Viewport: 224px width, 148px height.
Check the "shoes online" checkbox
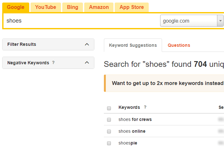point(109,131)
